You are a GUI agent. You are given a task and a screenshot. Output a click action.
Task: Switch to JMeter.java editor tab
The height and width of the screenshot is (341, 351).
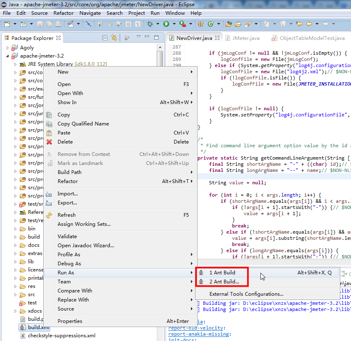[x=243, y=38]
